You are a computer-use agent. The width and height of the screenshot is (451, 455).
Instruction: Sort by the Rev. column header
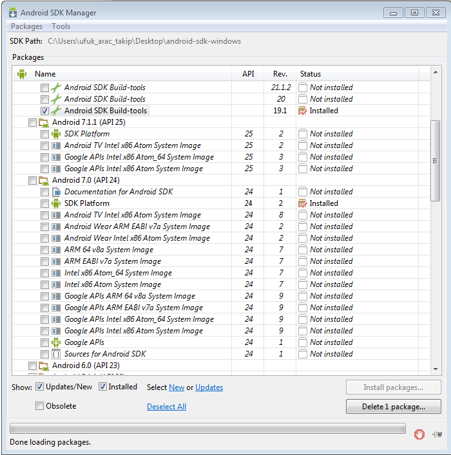(280, 74)
